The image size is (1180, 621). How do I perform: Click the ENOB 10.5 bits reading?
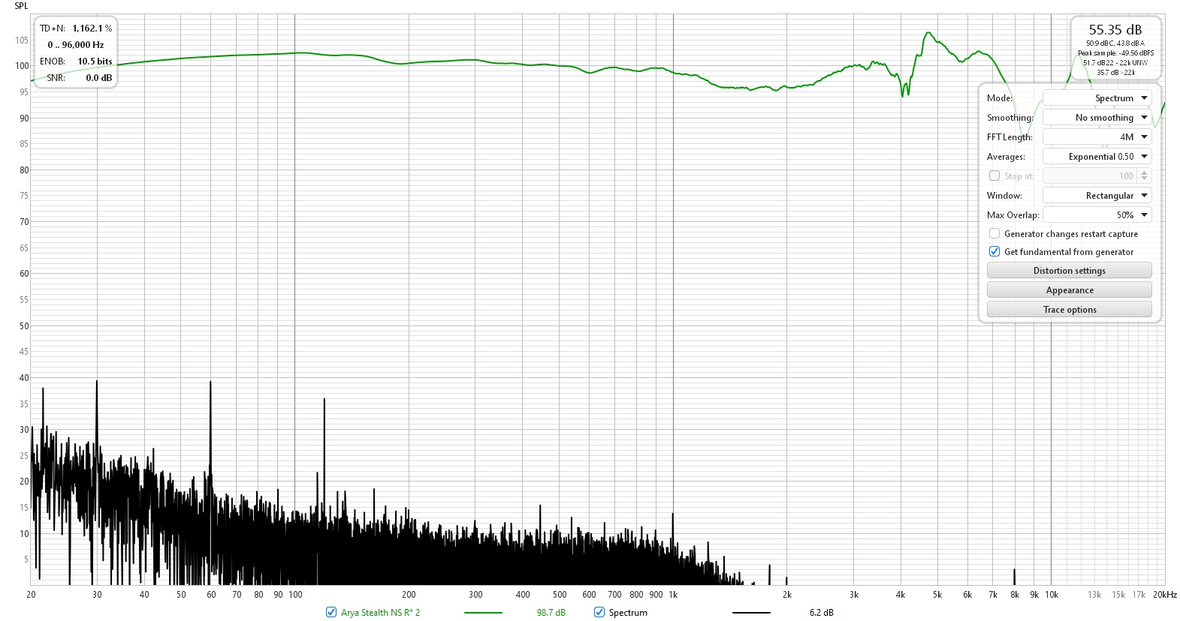(x=76, y=61)
